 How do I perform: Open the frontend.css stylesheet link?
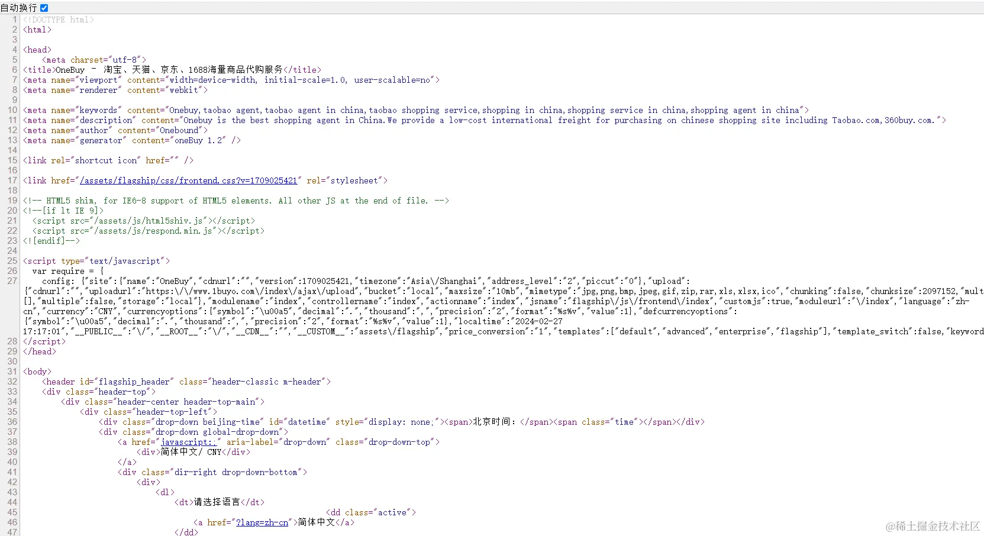(x=188, y=180)
